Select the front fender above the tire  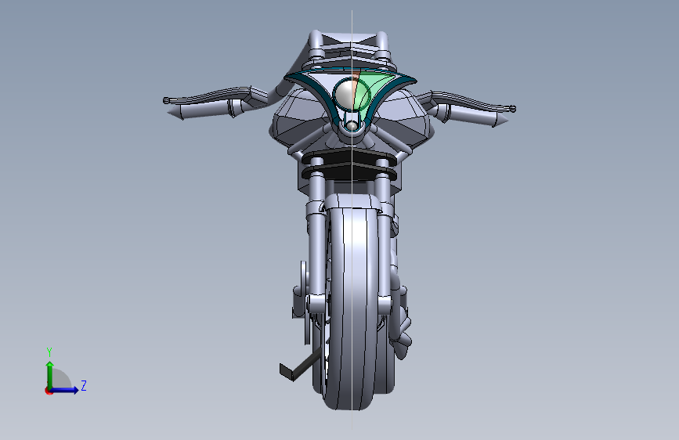[352, 201]
